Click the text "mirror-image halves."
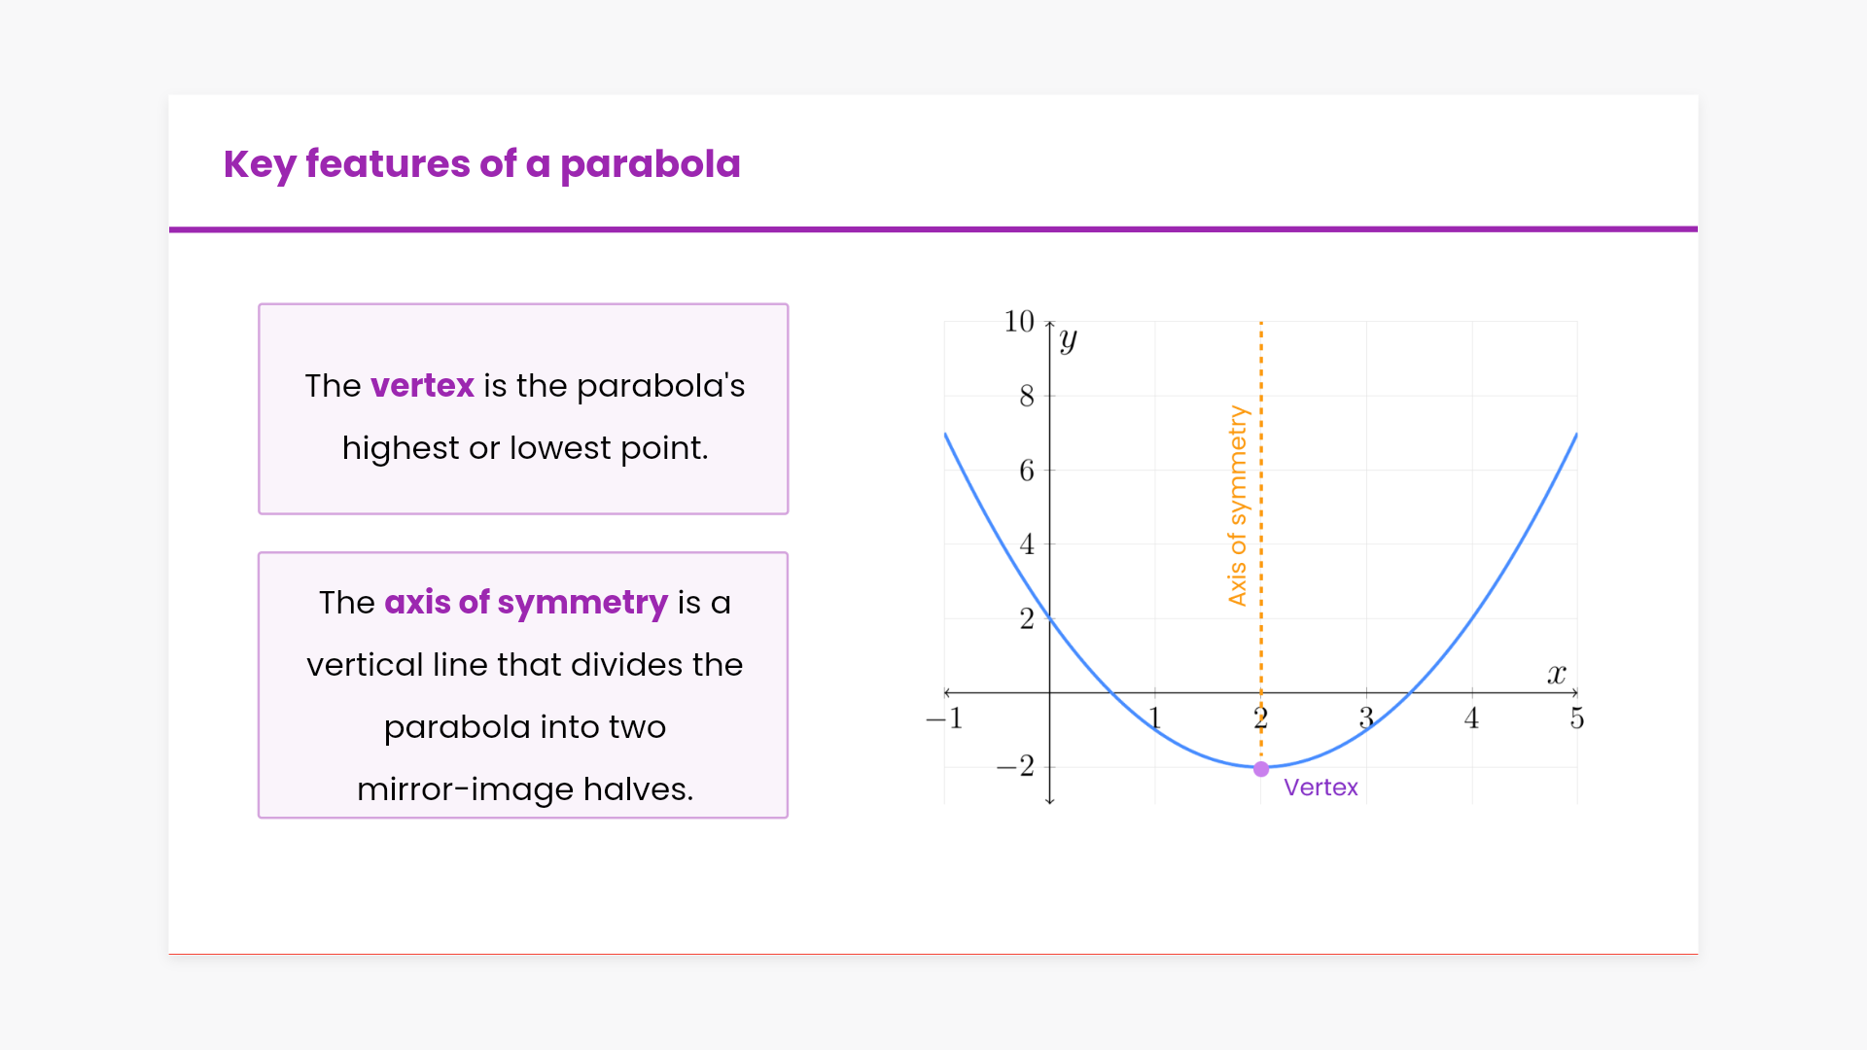Screen dimensions: 1867x1050 point(525,789)
